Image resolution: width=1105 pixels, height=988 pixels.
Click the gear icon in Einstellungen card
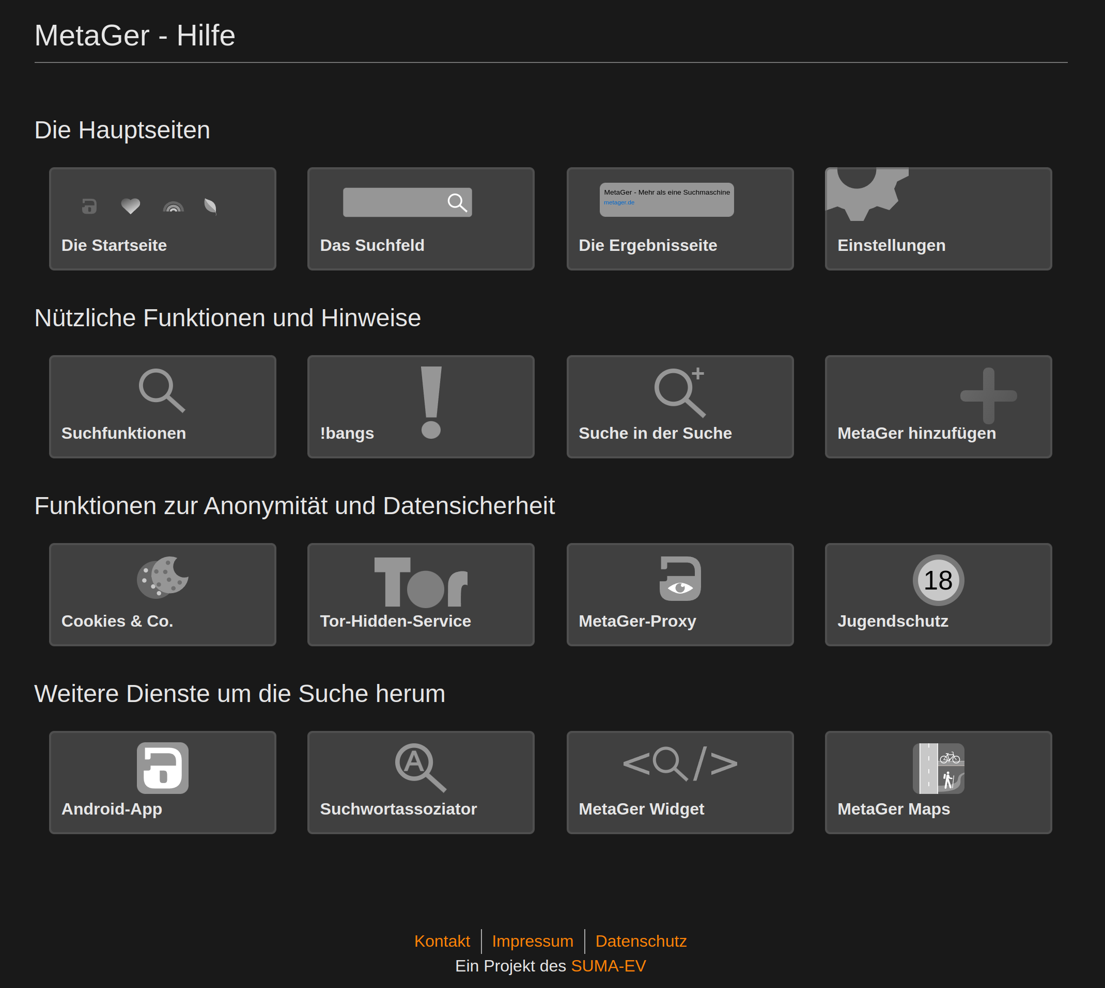867,194
